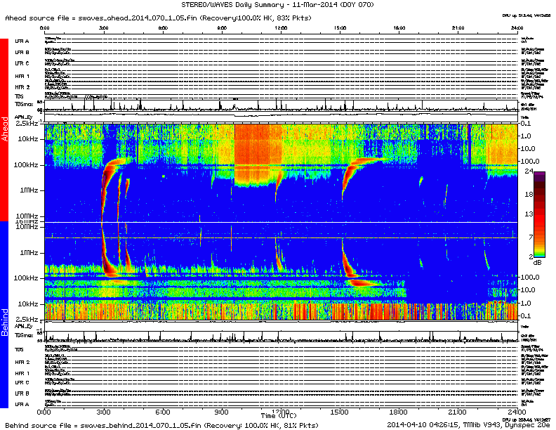Screen dimensions: 556x430
Task: Click the 18 value on color scale
Action: point(529,195)
